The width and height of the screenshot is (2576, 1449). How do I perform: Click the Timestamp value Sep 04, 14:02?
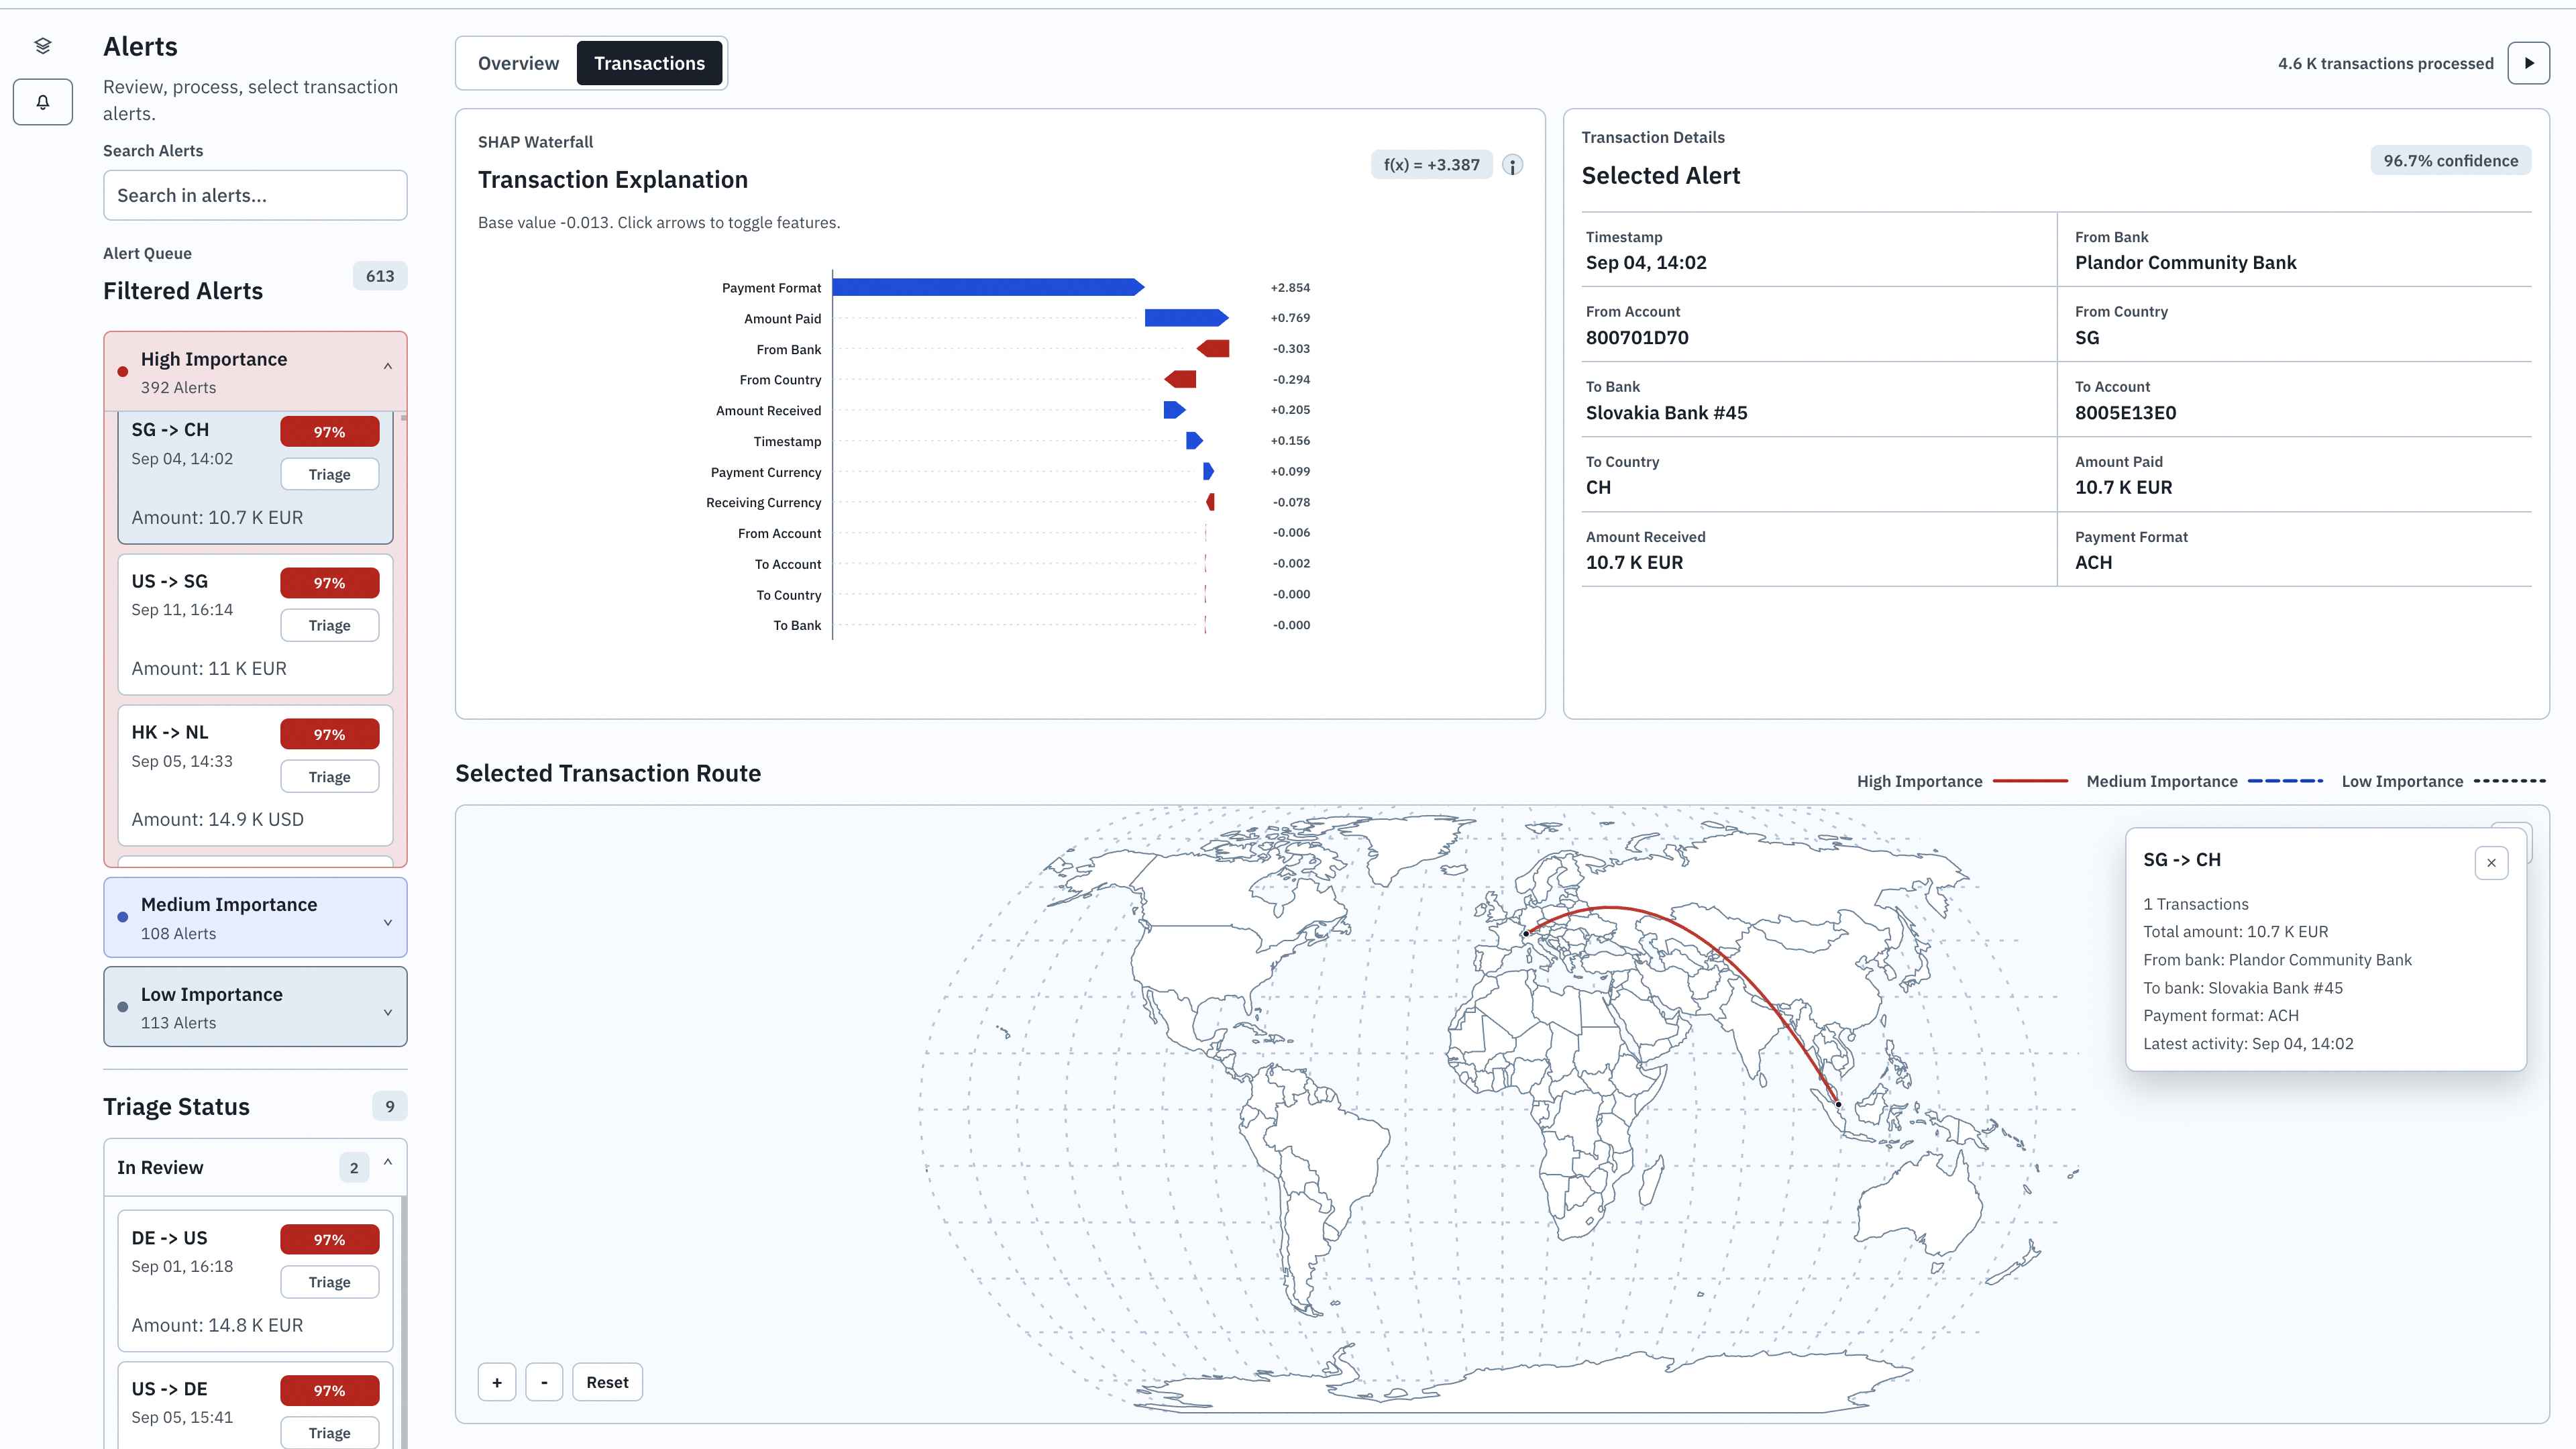1646,263
